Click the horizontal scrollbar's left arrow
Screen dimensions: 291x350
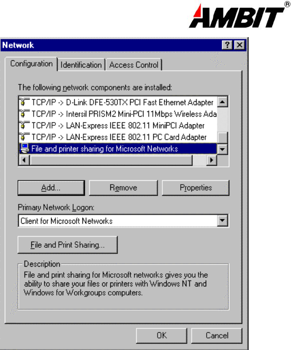pos(24,160)
